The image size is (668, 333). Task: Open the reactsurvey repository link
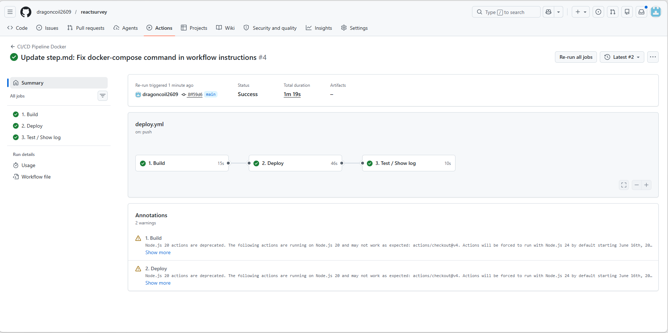[94, 12]
